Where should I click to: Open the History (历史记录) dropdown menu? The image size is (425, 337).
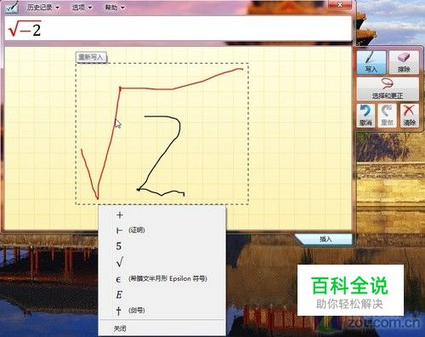43,8
